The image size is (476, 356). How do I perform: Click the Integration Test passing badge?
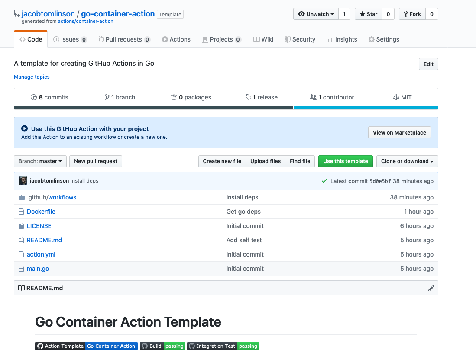coord(223,346)
